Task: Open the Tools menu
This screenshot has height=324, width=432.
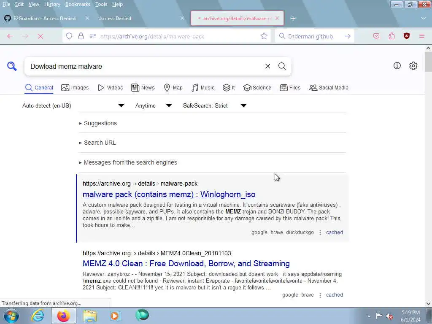Action: tap(101, 4)
